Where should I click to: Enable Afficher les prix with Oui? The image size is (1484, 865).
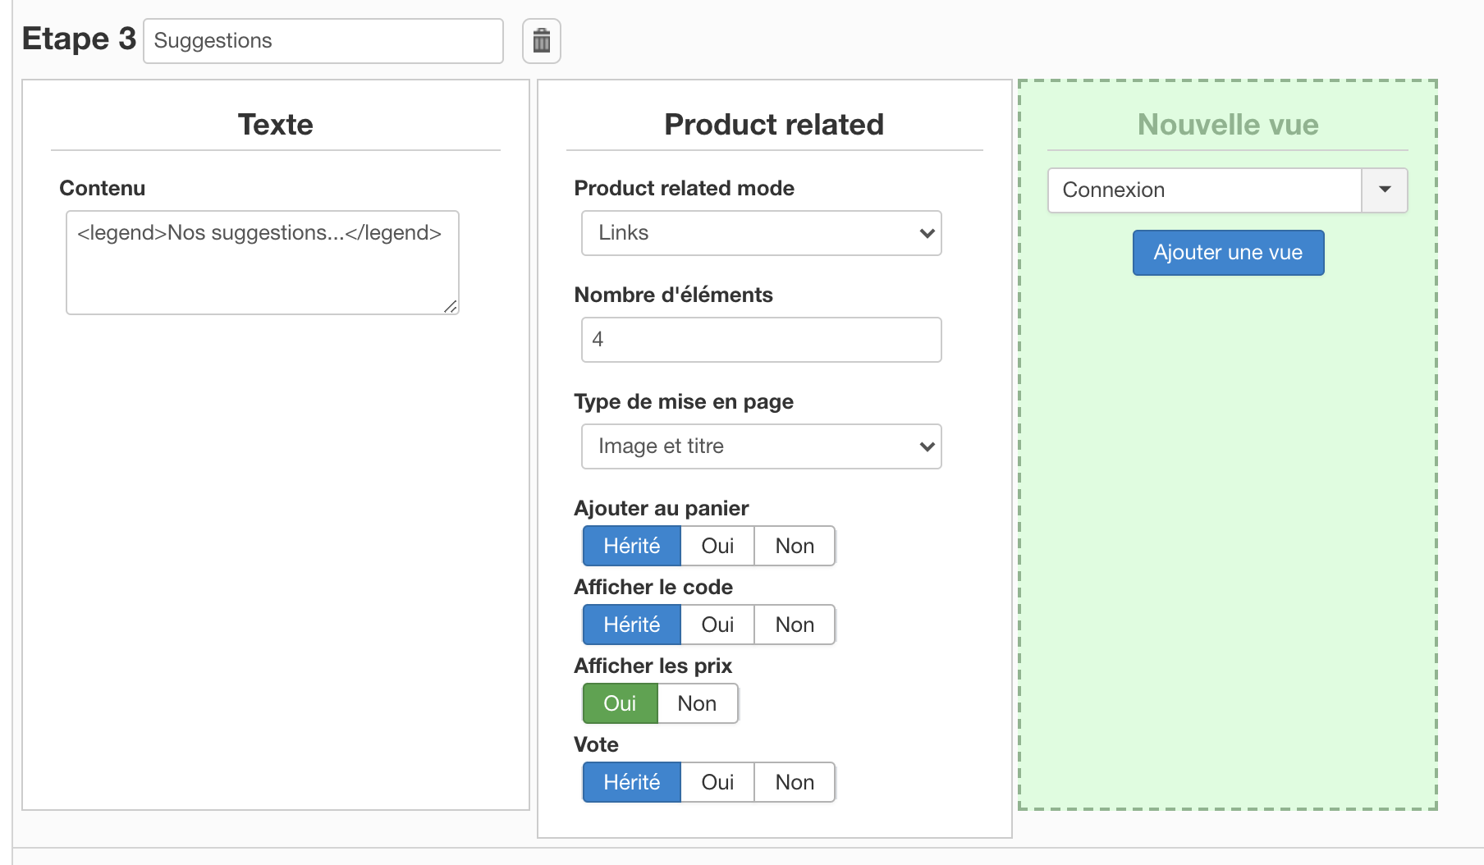(620, 704)
